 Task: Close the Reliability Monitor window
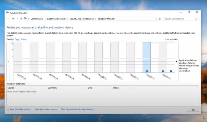(197, 12)
